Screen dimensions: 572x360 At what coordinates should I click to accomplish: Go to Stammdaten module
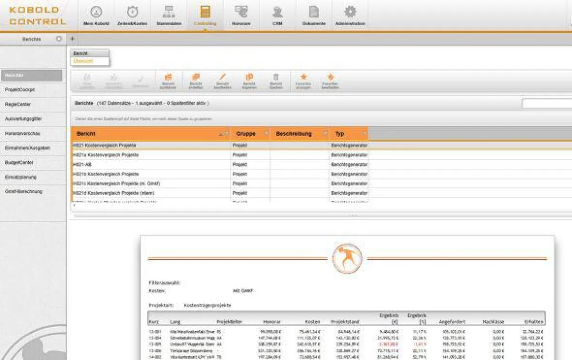coord(169,16)
